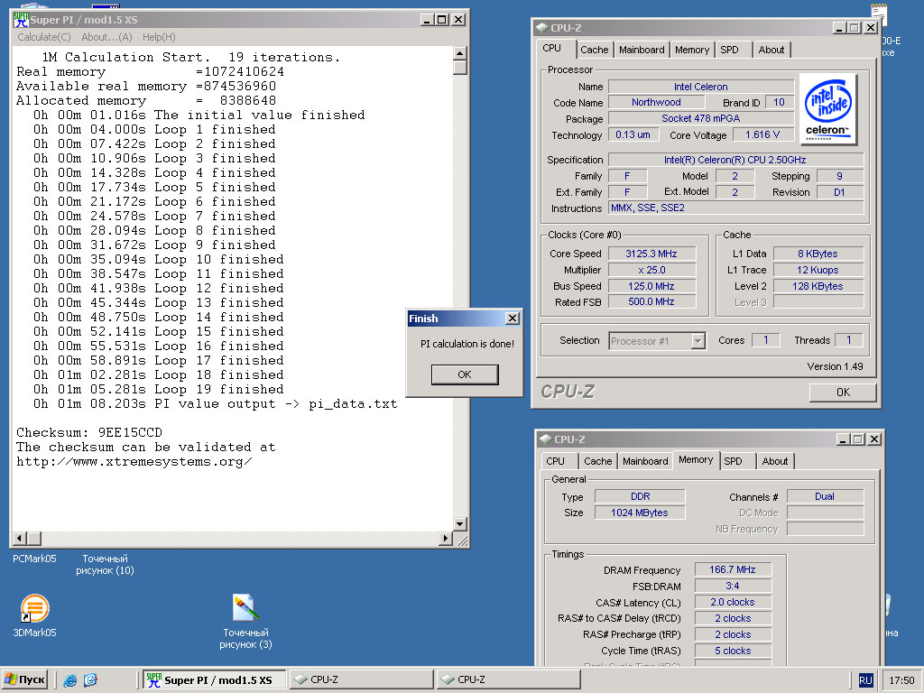Open the Help(H) menu in Super PI

(x=159, y=37)
